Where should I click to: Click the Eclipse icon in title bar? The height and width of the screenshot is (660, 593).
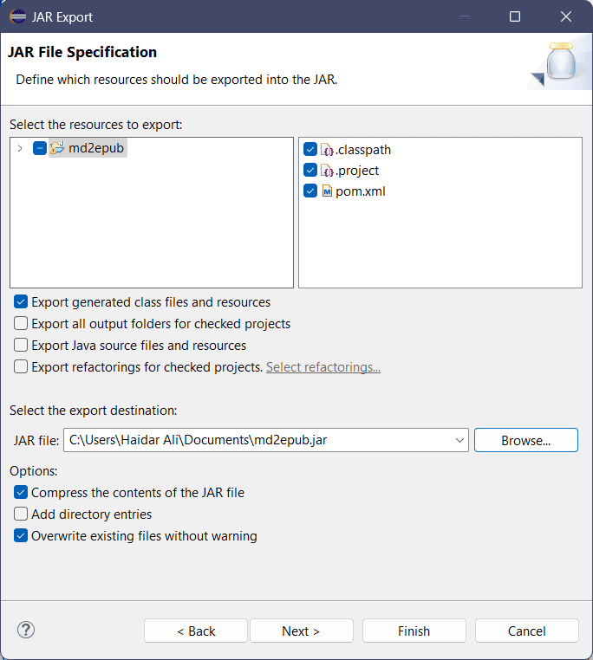[x=17, y=16]
